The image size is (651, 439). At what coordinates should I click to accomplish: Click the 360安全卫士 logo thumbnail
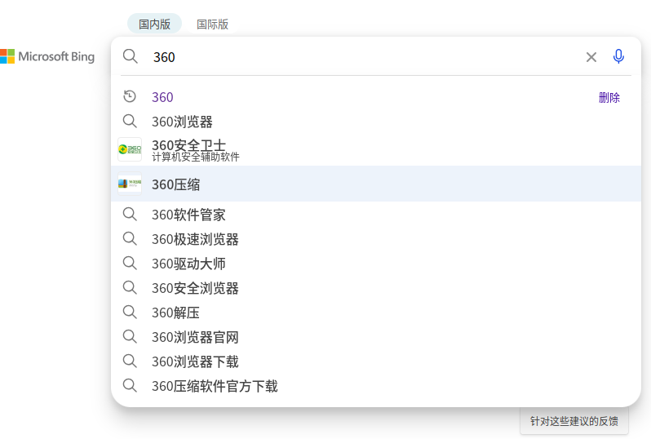tap(130, 149)
